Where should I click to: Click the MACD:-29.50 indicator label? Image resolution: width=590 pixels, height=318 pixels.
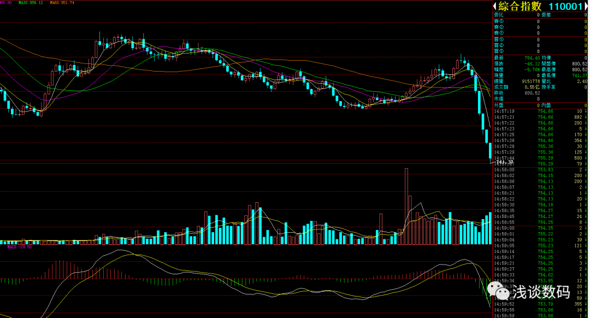coord(20,247)
